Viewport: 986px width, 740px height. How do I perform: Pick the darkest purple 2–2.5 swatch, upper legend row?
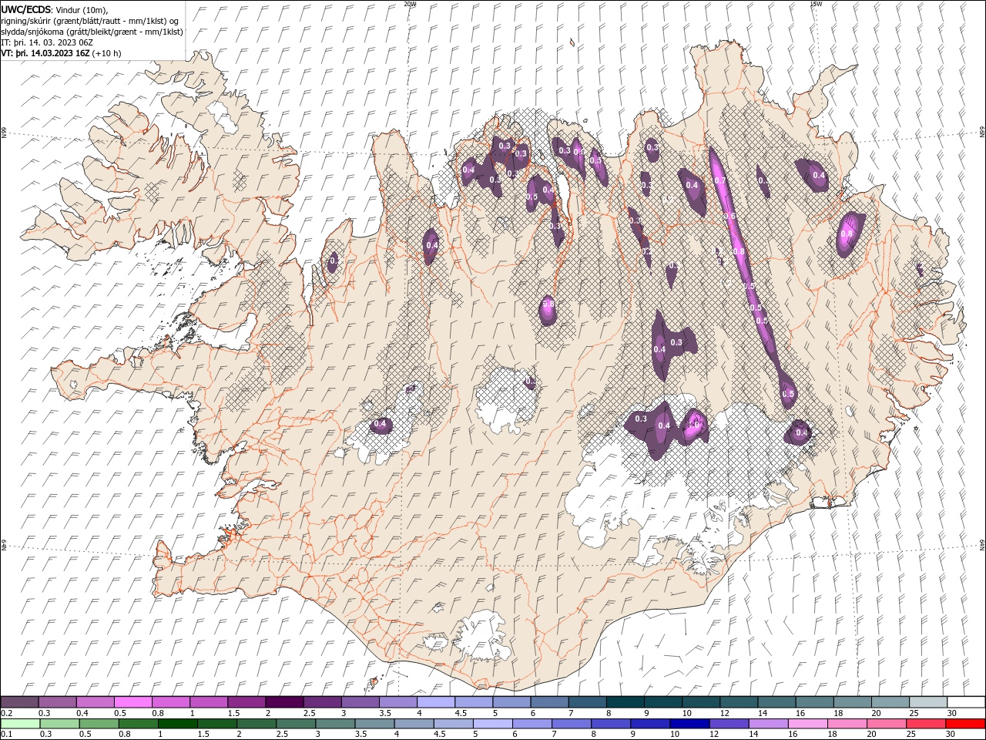[285, 702]
